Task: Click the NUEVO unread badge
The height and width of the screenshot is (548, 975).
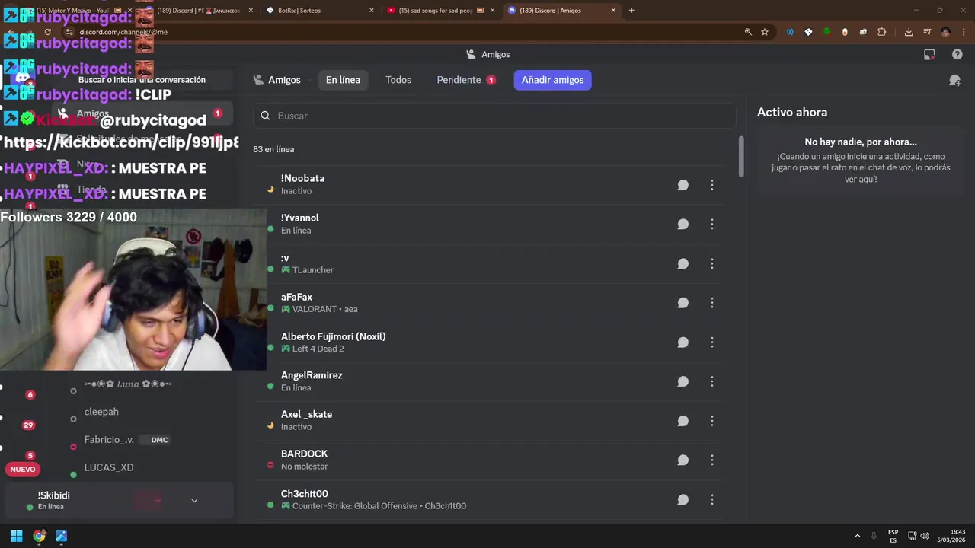Action: click(x=23, y=469)
